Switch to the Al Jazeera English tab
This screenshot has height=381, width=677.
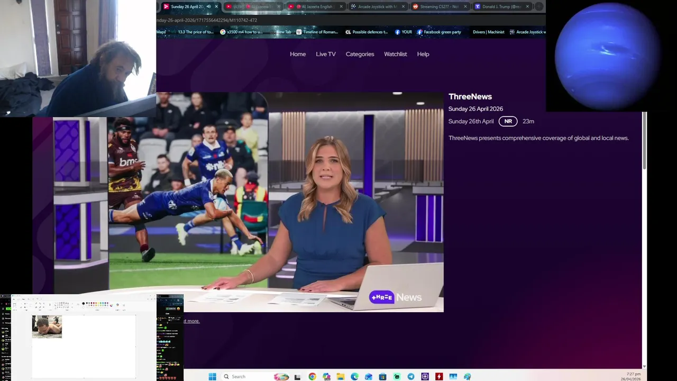[315, 7]
